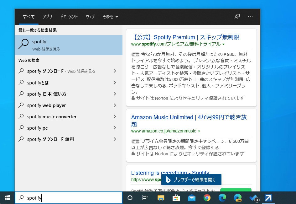Open Mail app from taskbar
Viewport: 296px width, 204px height.
[192, 198]
